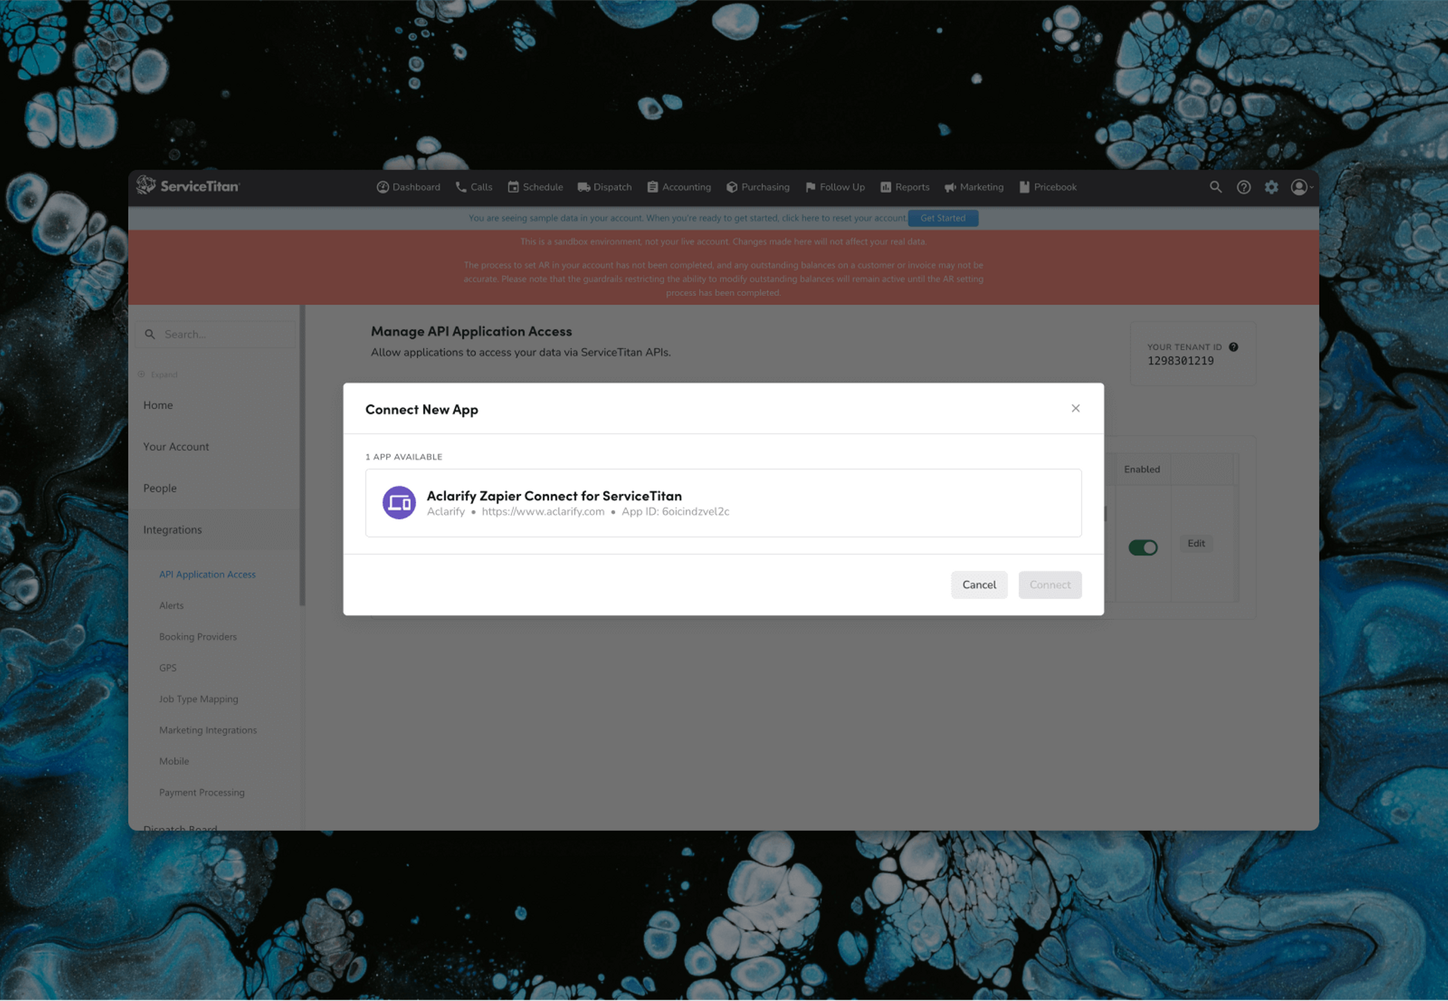Select API Application Access menu item

(207, 573)
